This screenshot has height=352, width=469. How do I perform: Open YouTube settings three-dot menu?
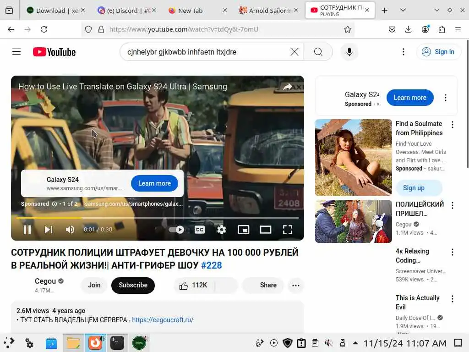(403, 52)
